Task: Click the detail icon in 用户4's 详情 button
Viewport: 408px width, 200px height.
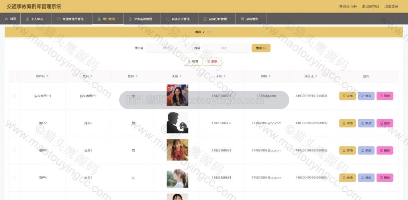Action: click(x=344, y=178)
